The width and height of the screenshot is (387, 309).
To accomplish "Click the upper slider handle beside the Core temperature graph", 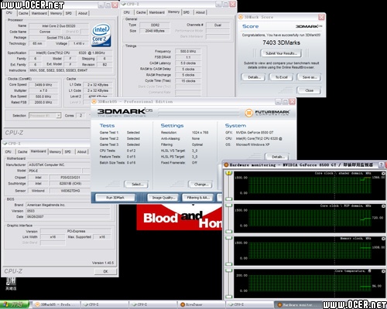I will click(229, 271).
